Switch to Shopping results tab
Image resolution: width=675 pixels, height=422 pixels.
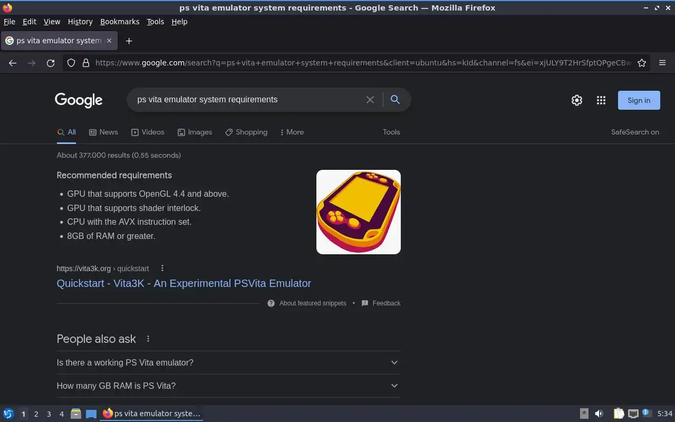point(246,132)
